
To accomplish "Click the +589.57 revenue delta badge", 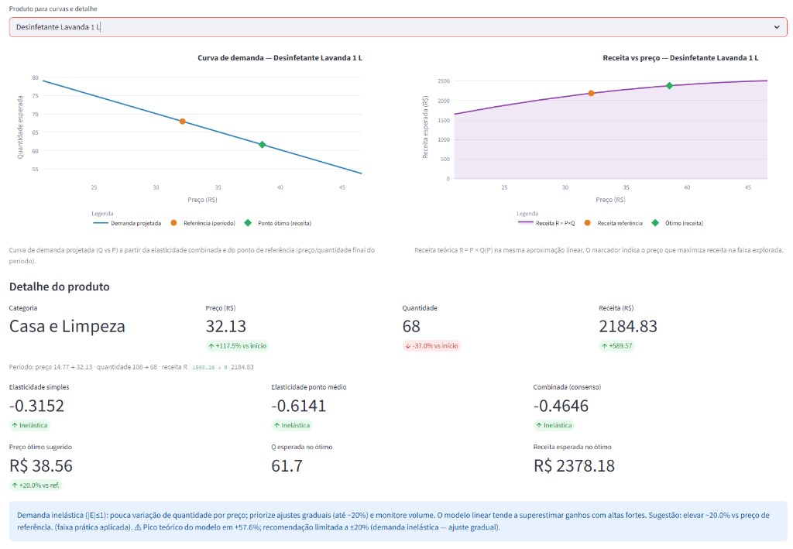I will pyautogui.click(x=617, y=346).
